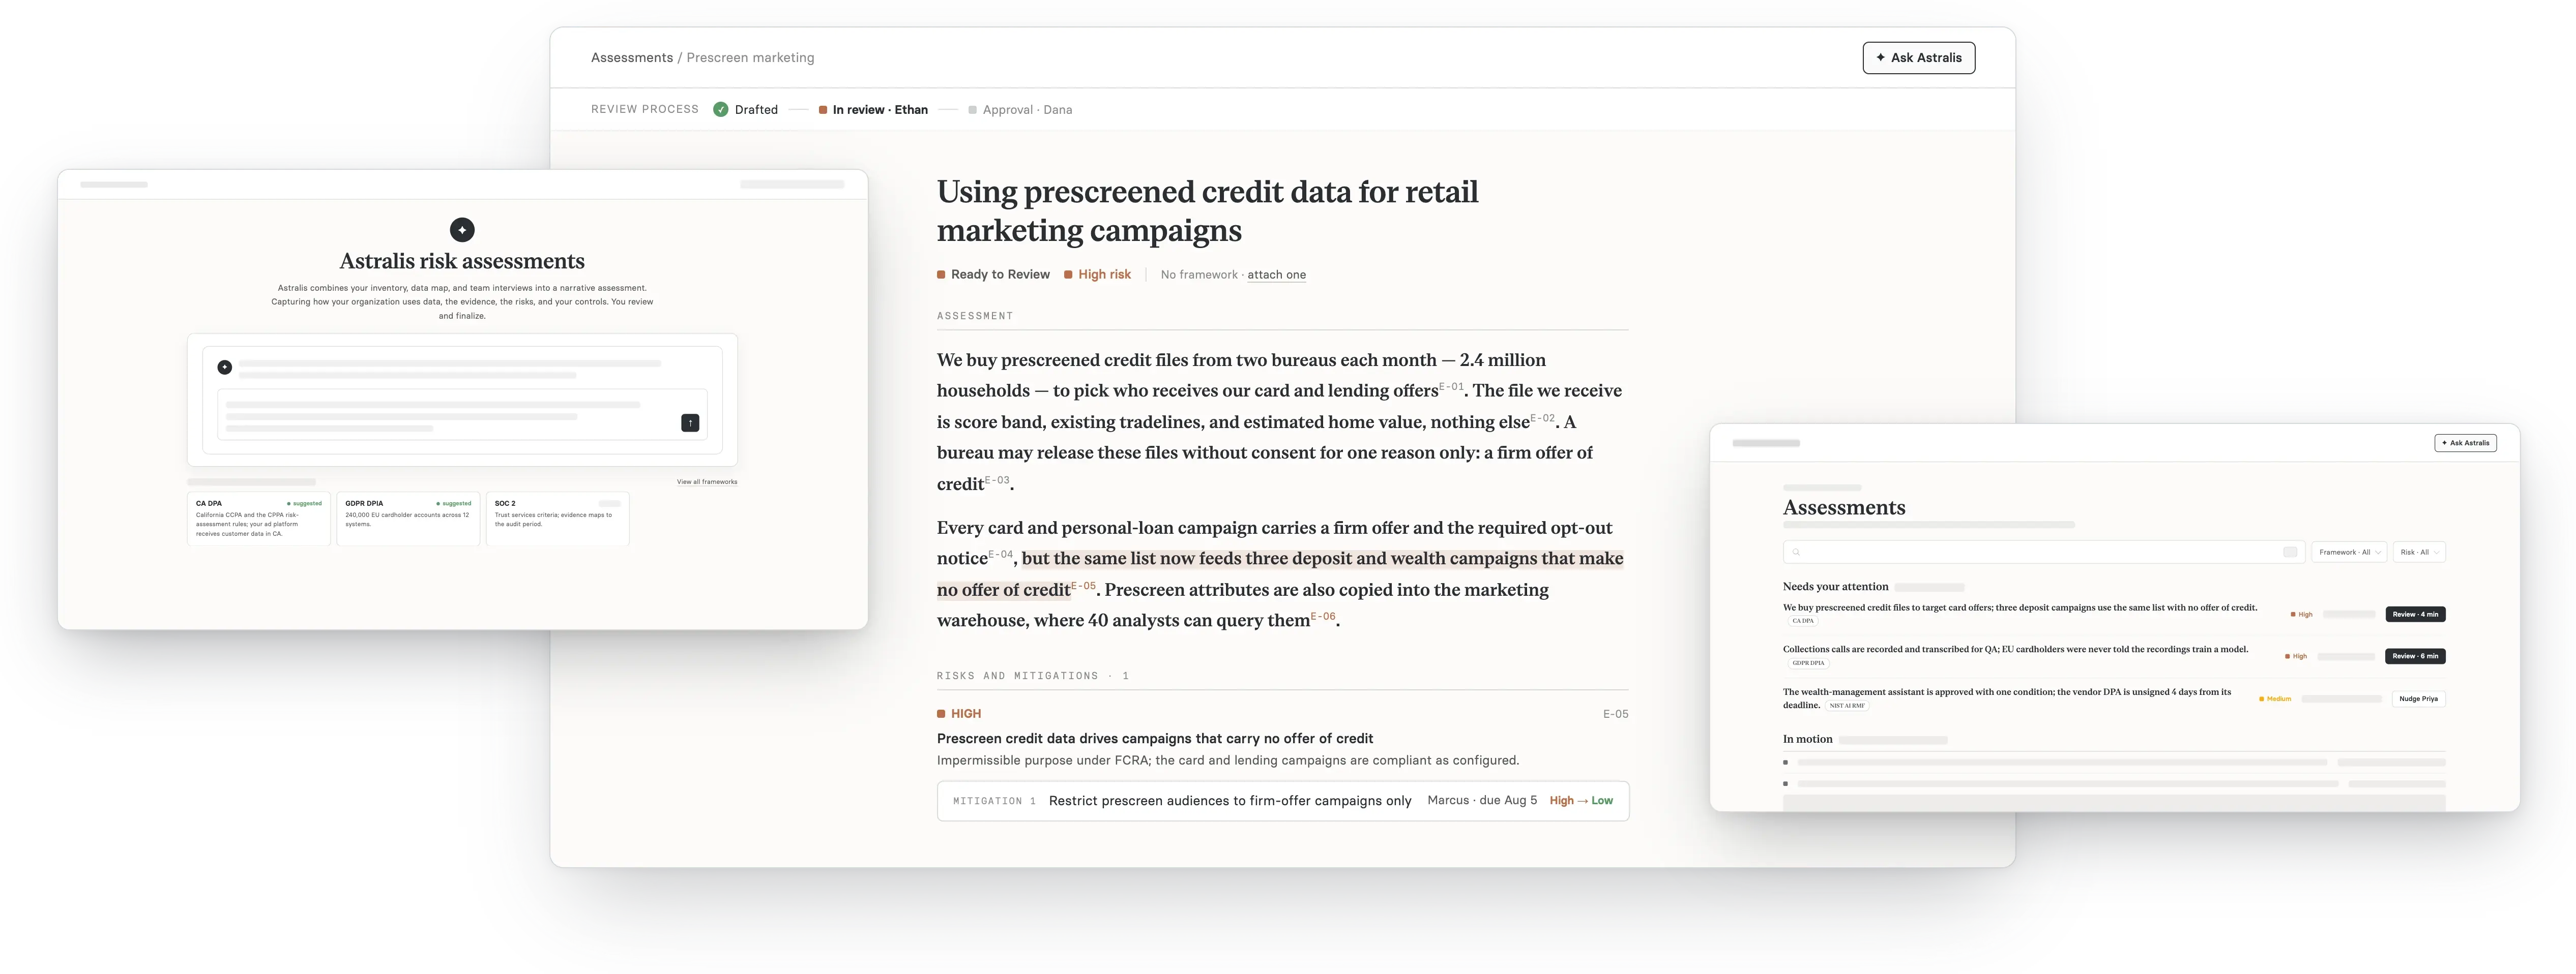Click the High label on collections calls row
Image resolution: width=2576 pixels, height=974 pixels.
click(2296, 656)
